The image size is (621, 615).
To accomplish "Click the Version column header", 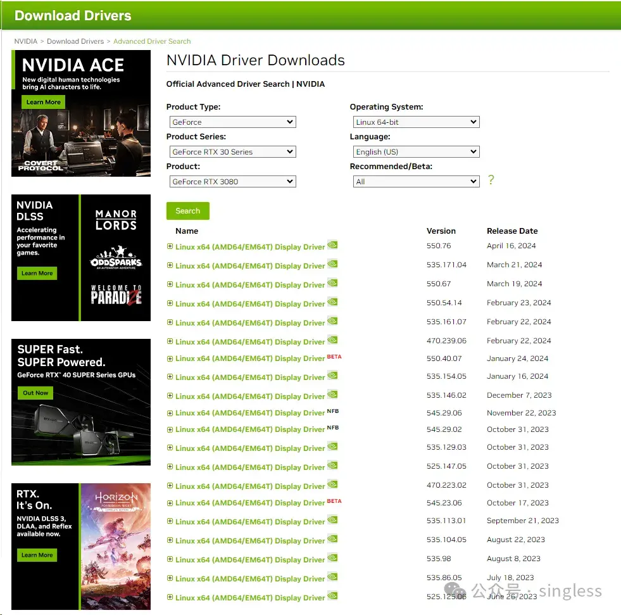I will click(x=441, y=231).
